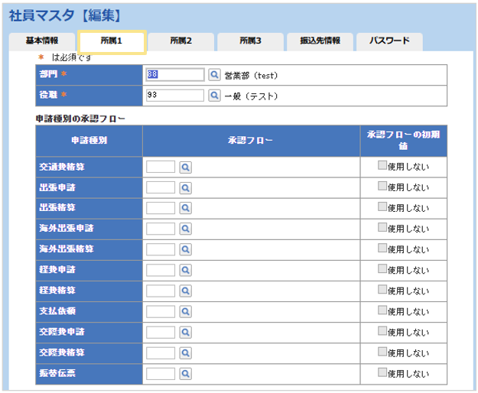Focus 振替伝票 approval flow input

(161, 373)
